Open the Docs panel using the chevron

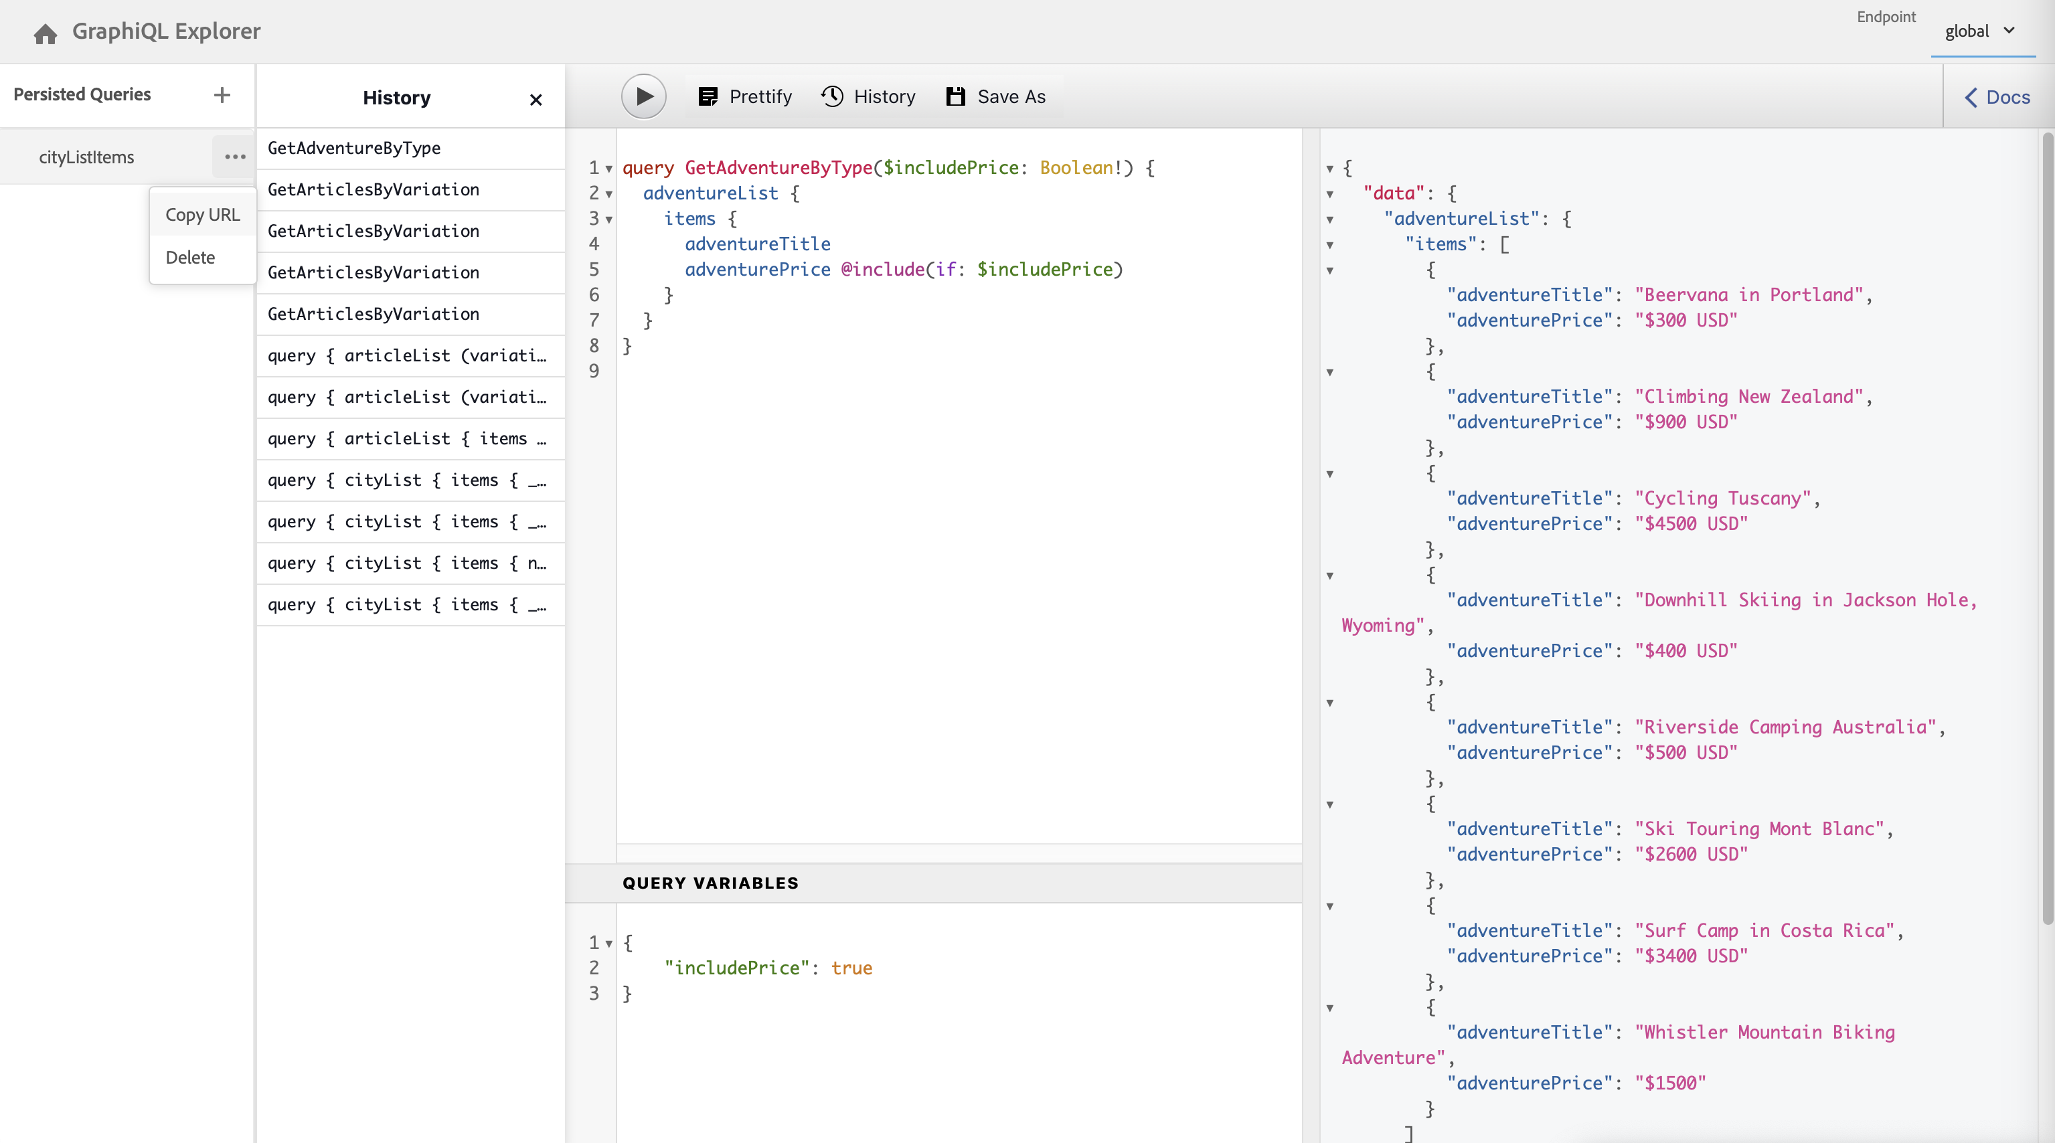click(1971, 97)
